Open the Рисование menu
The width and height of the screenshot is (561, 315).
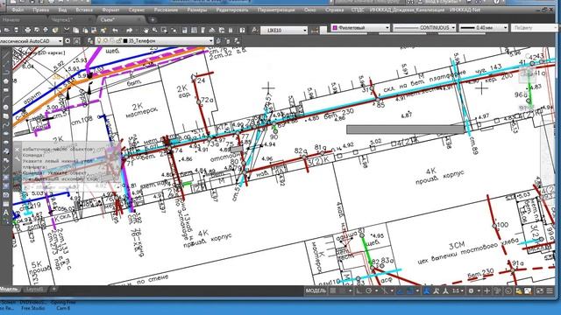pos(166,10)
